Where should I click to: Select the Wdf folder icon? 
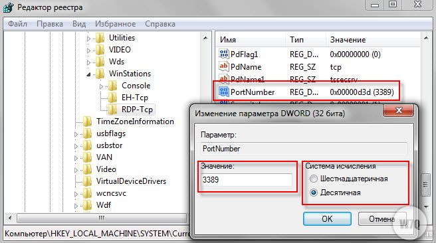88,205
